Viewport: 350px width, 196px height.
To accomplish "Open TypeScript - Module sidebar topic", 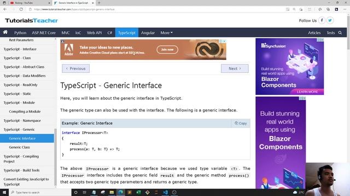I will pos(19,102).
